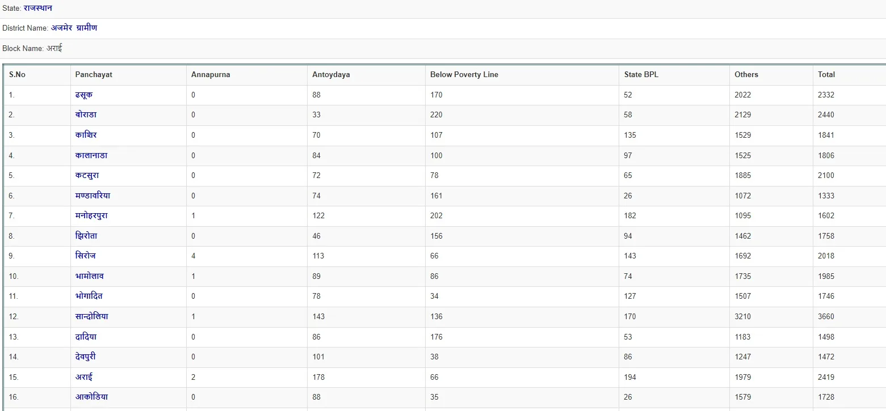Screen dimensions: 886x411
Task: Open the मण्डावरिया panchayat link
Action: click(x=93, y=196)
